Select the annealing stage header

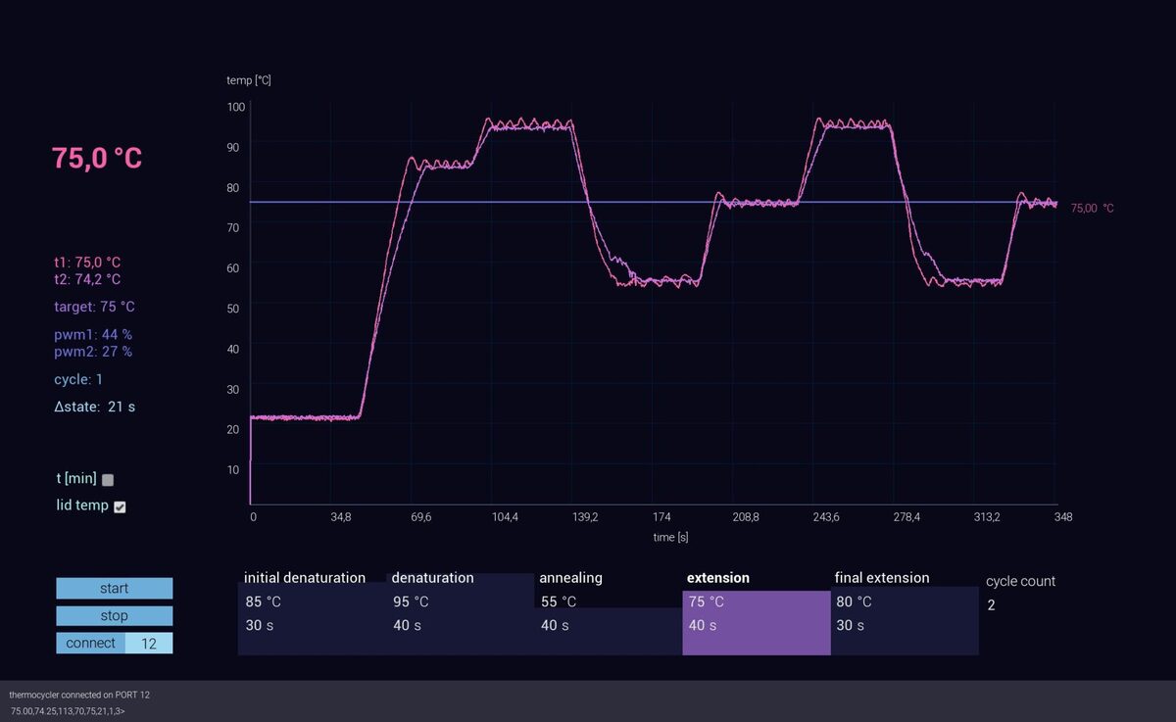[x=571, y=578]
